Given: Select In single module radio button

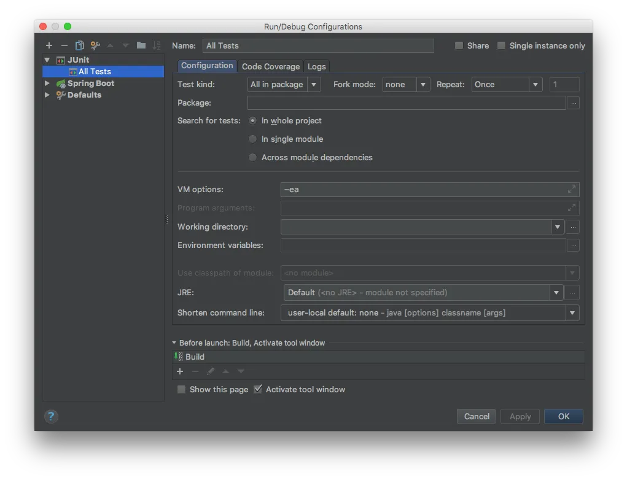Looking at the screenshot, I should click(253, 139).
